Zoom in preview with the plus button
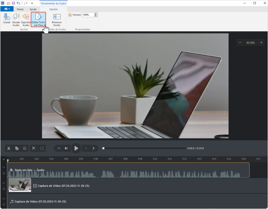Viewport: 268px width, 209px height. pos(261,42)
